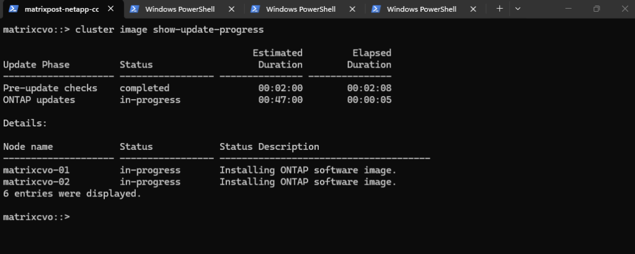Screen dimensions: 635x254
Task: Click the cluster image show-update-progress command text
Action: point(169,30)
